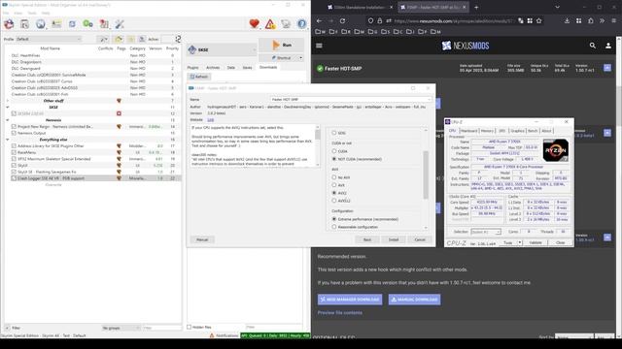
Task: Select NOT CUDA (recommended) radio option
Action: [x=334, y=159]
